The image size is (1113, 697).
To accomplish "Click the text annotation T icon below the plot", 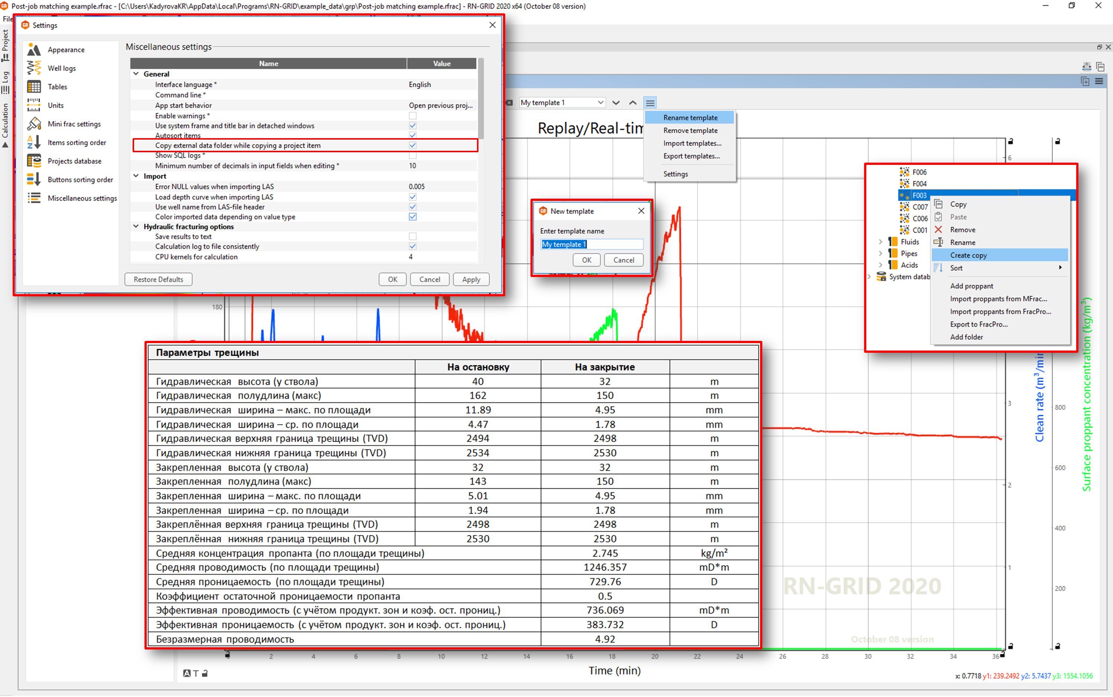I will 196,674.
